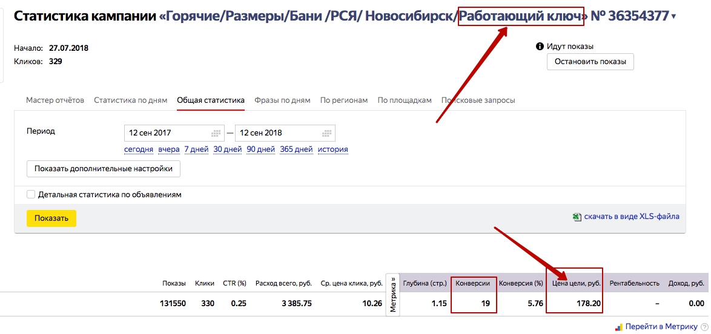Click the Конверсия (%) column header
The width and height of the screenshot is (711, 334).
tap(521, 283)
